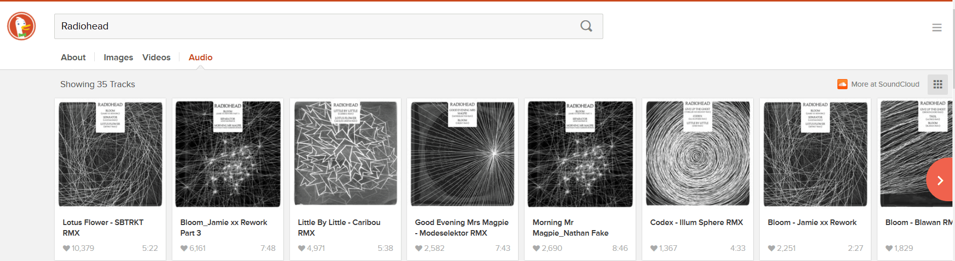Open the About tab
955x261 pixels.
tap(73, 57)
